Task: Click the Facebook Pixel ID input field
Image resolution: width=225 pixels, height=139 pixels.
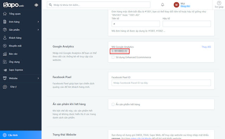Action: 161,83
